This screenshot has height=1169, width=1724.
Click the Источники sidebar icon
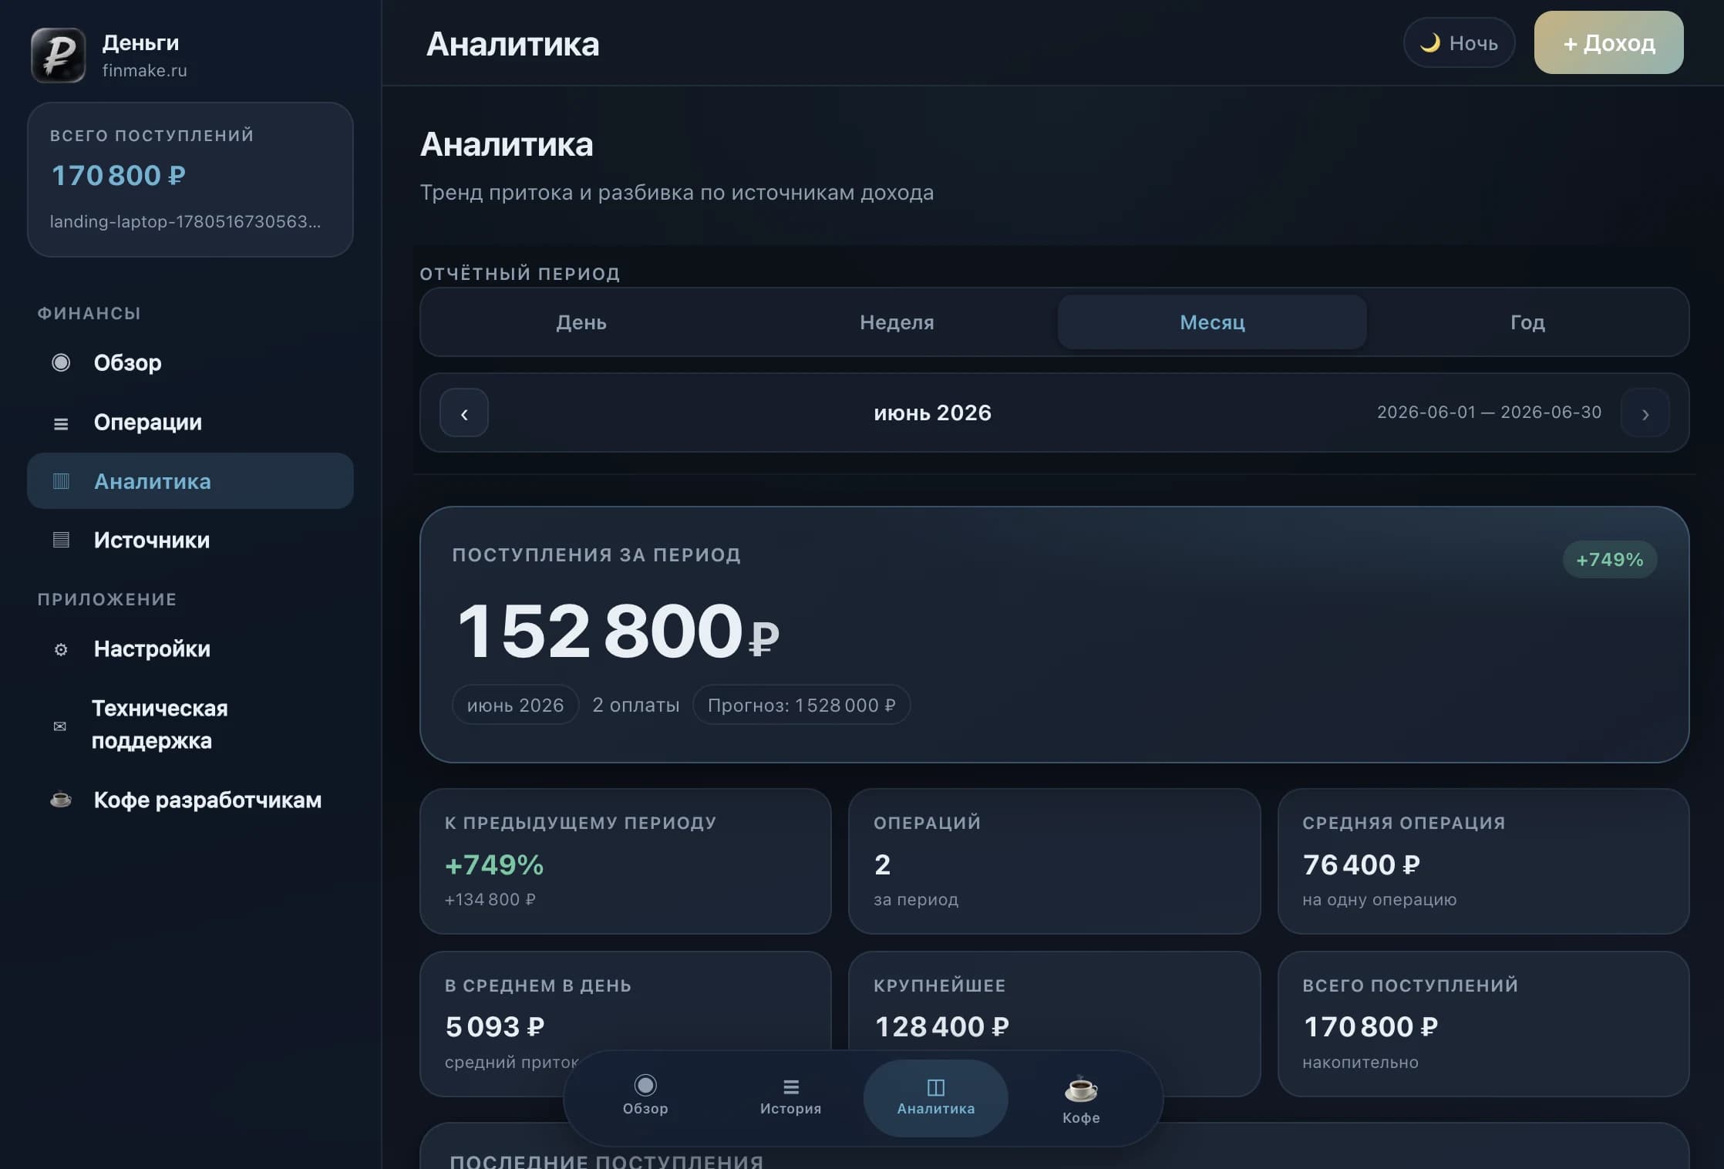pyautogui.click(x=61, y=540)
